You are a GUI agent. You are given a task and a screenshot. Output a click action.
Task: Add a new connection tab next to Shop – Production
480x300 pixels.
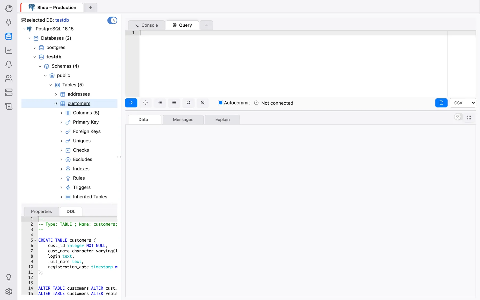(x=90, y=7)
